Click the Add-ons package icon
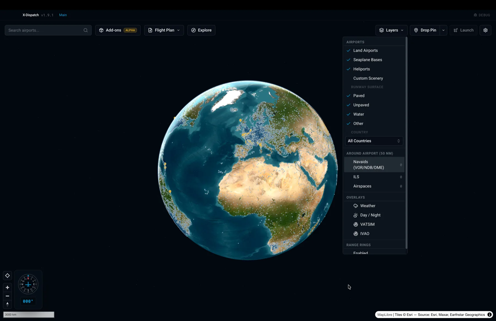Viewport: 496px width, 321px height. [x=101, y=30]
